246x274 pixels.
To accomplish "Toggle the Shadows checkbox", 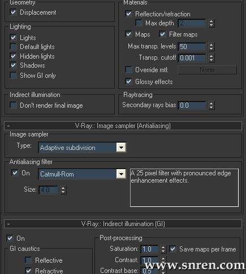I will (13, 65).
